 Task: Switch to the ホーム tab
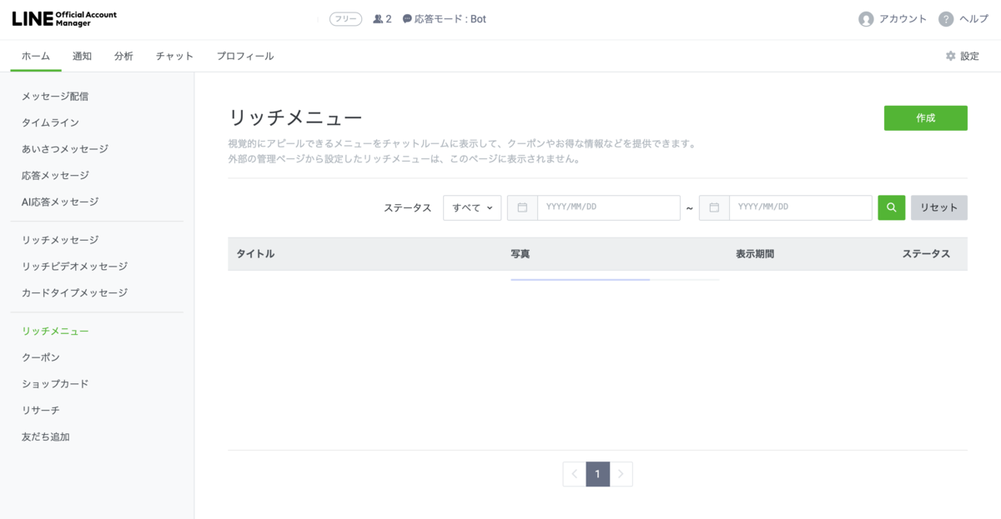click(36, 56)
